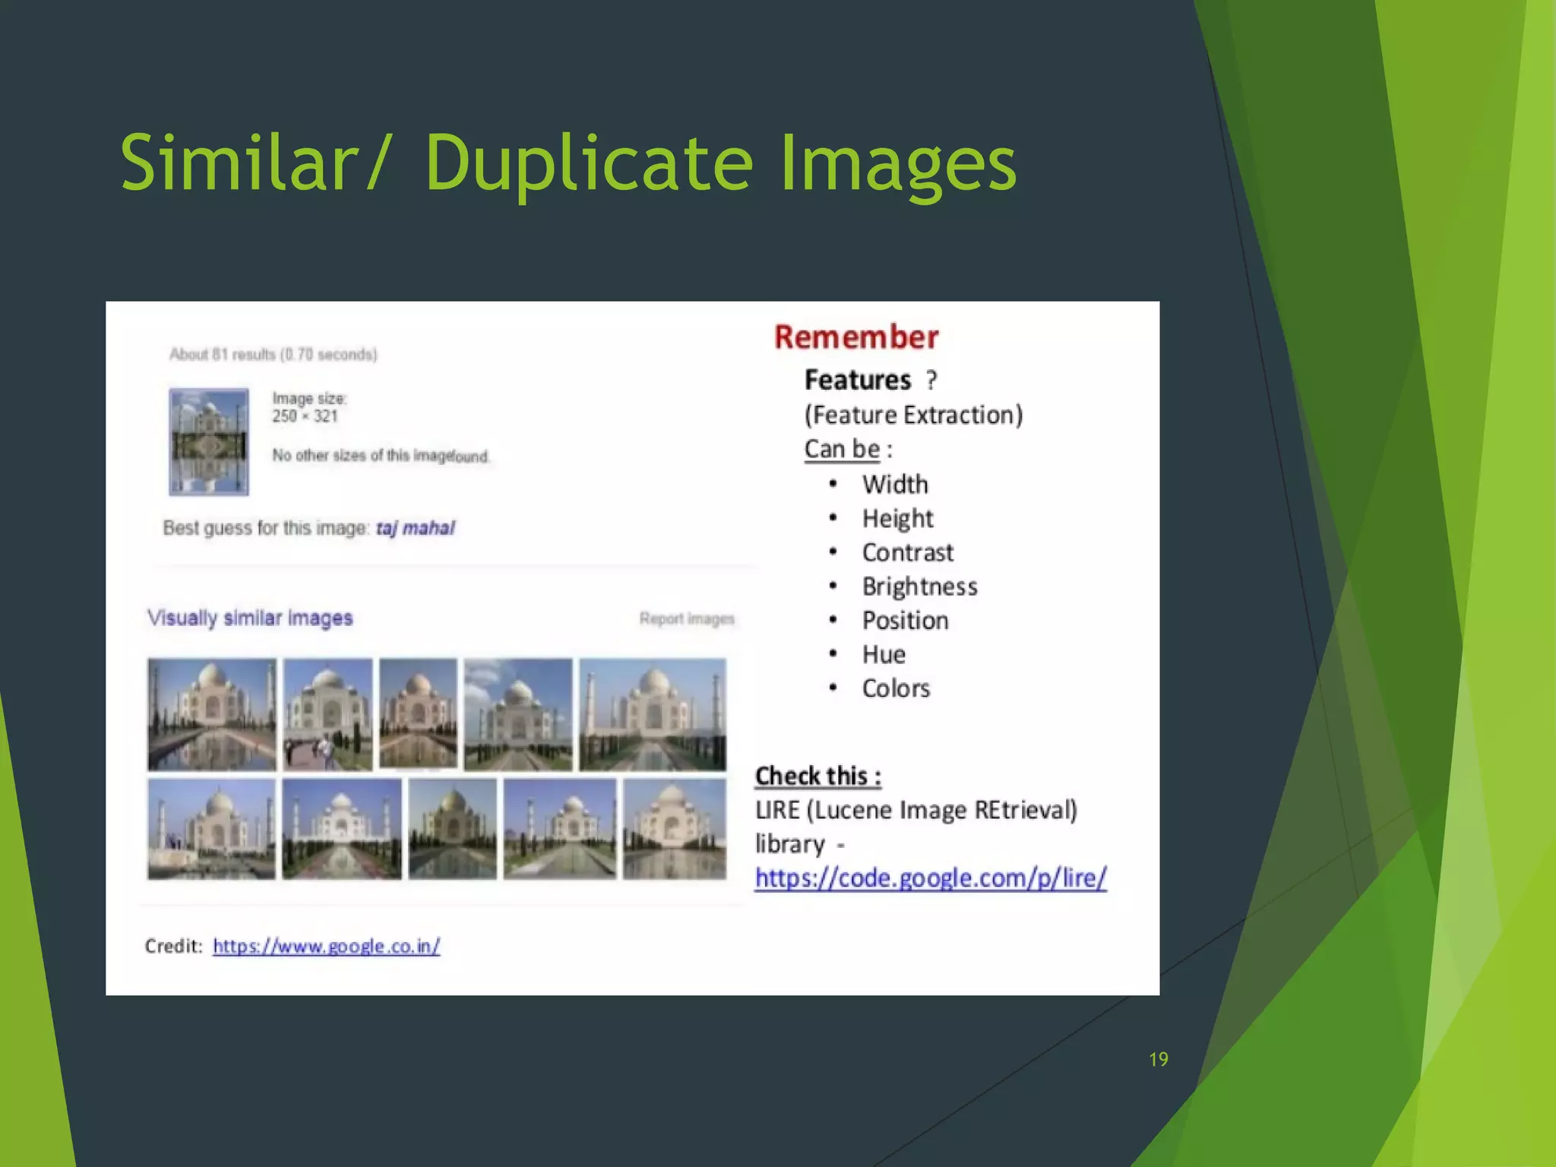Click the 'Colors' bullet item
The image size is (1556, 1167).
click(896, 688)
